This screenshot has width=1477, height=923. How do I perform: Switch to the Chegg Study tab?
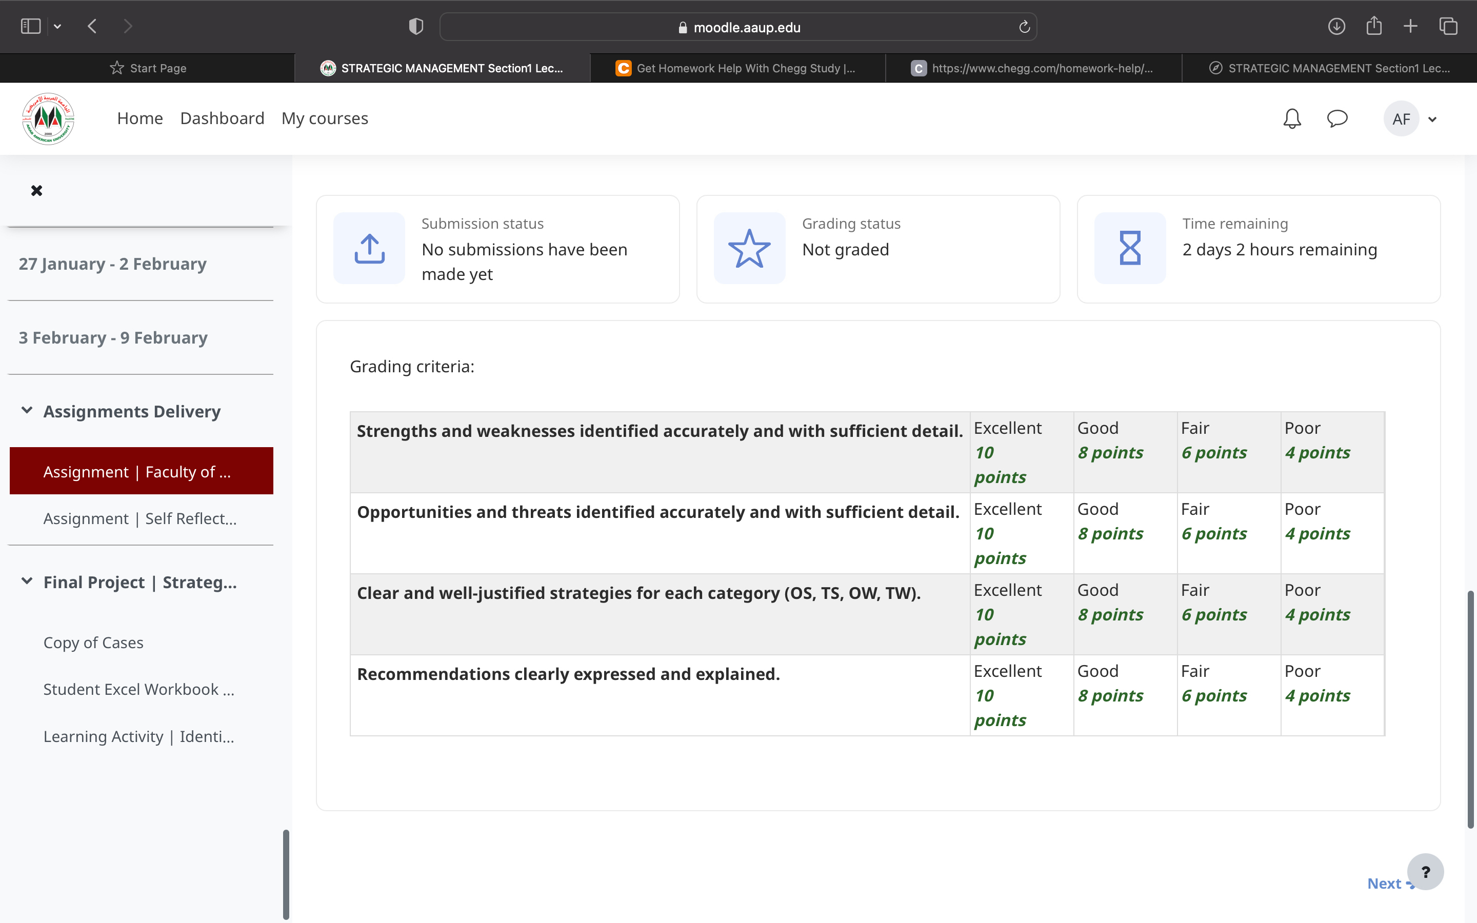(737, 68)
